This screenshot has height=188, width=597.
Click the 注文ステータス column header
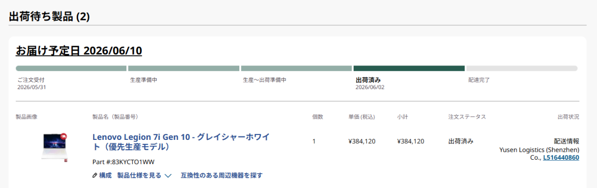(x=467, y=117)
